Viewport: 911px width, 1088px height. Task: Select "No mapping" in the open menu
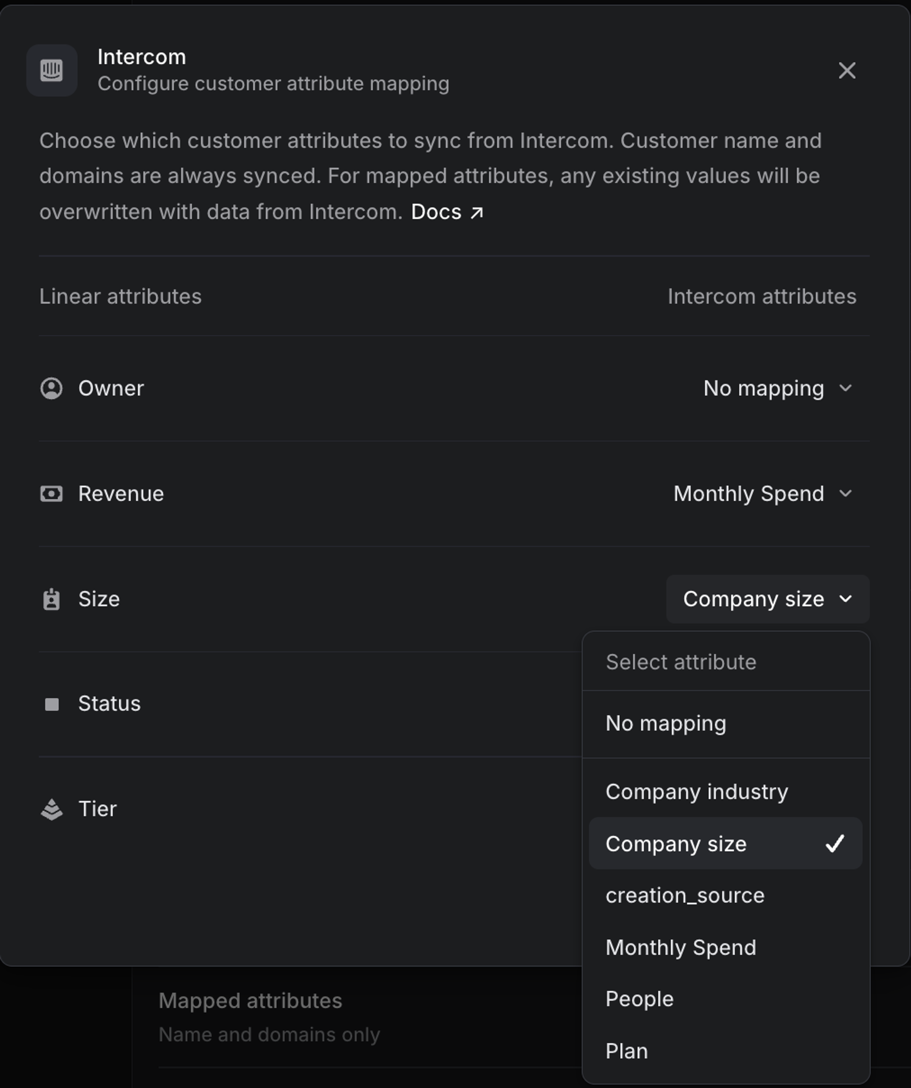[x=666, y=723]
